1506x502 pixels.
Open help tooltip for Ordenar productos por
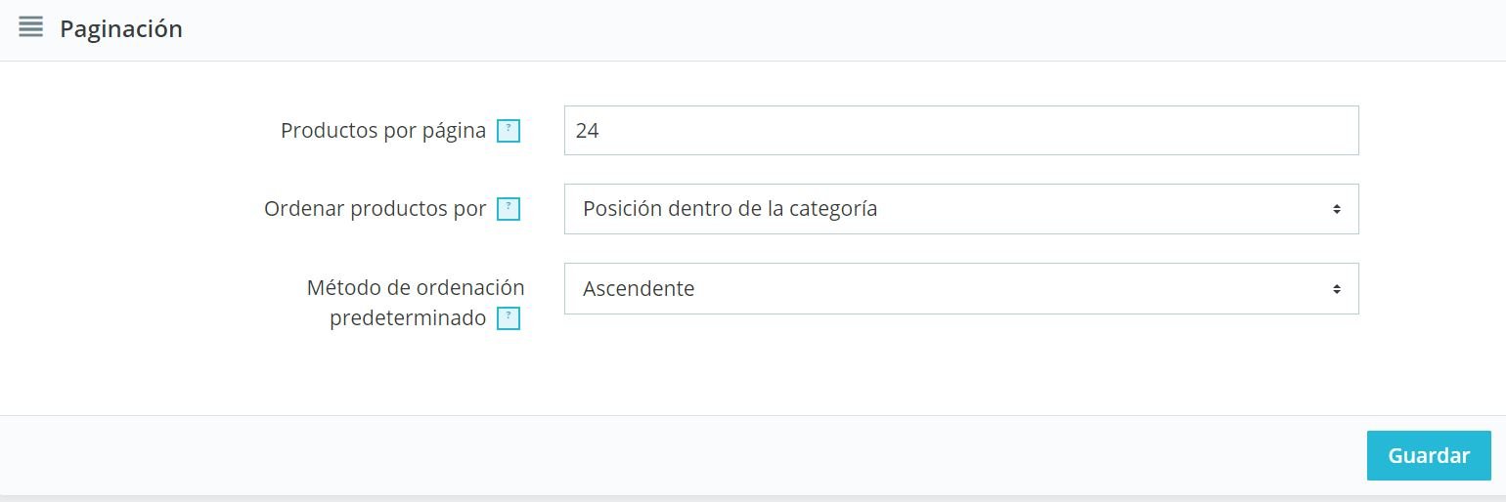(509, 209)
